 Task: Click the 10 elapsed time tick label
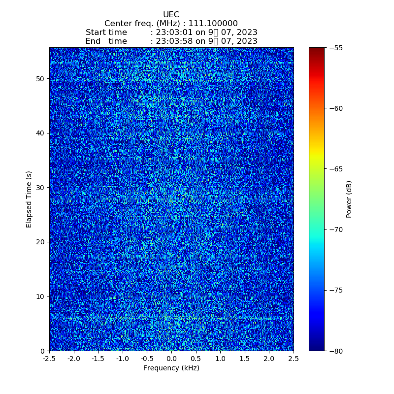pyautogui.click(x=40, y=296)
